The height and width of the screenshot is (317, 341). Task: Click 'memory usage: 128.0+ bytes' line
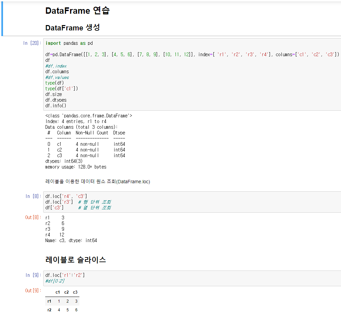tap(76, 167)
